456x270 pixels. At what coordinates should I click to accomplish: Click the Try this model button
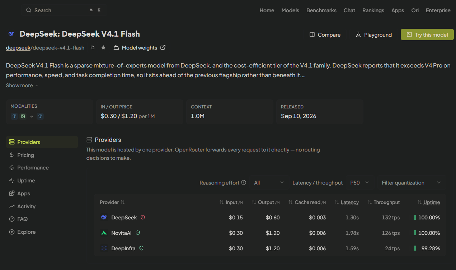427,34
